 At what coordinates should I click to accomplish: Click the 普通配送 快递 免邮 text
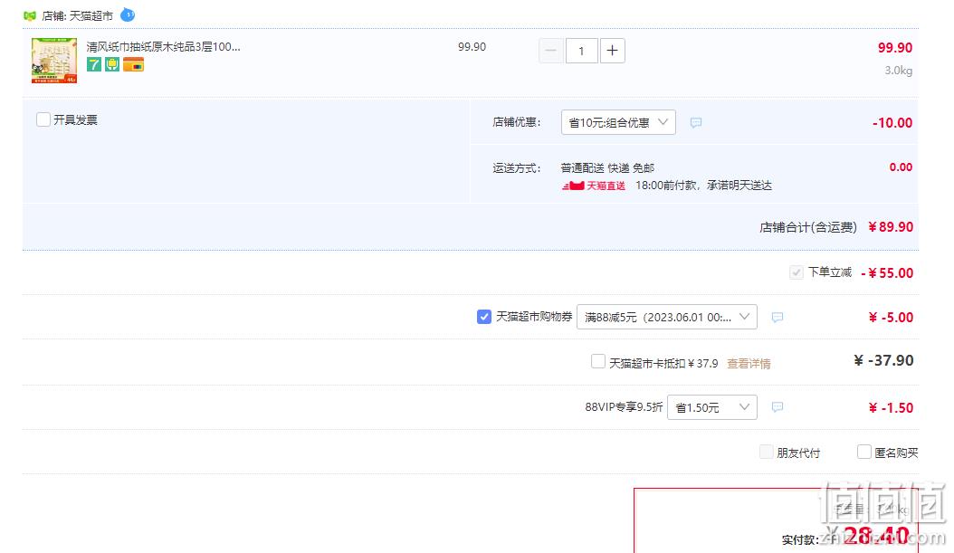click(x=608, y=168)
